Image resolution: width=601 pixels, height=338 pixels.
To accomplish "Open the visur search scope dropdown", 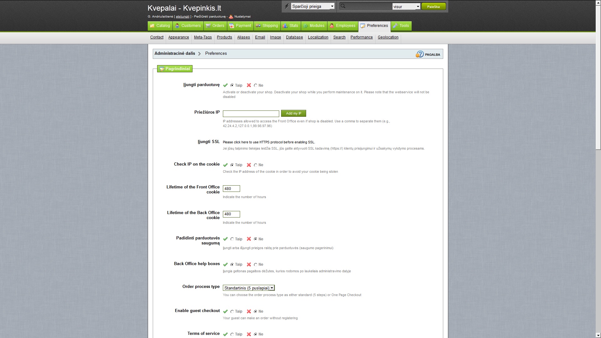I will [406, 7].
